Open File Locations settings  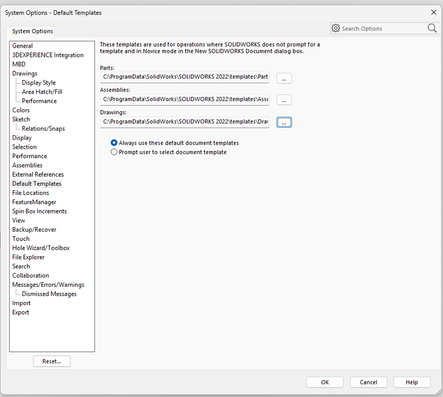[31, 193]
